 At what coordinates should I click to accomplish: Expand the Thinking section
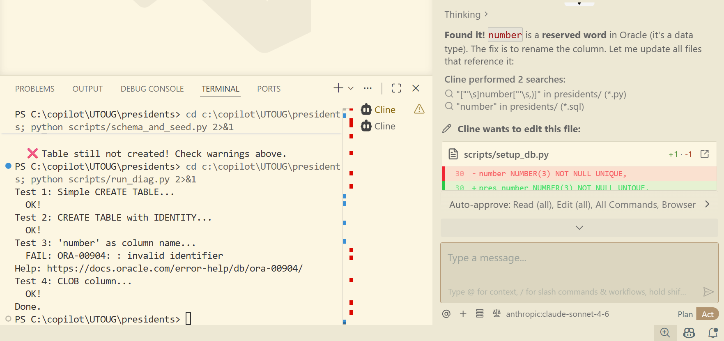(466, 14)
